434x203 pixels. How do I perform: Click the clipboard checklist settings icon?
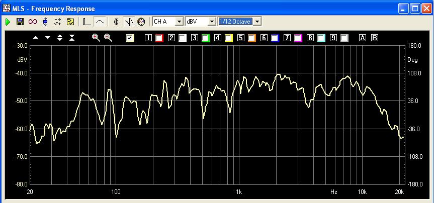tap(70, 22)
